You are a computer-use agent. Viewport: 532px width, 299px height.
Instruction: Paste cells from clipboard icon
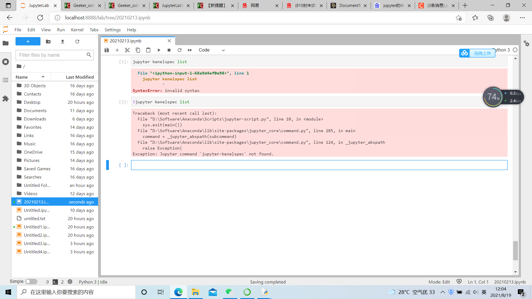(x=148, y=50)
